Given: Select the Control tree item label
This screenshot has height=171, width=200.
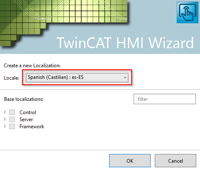Looking at the screenshot, I should (28, 112).
